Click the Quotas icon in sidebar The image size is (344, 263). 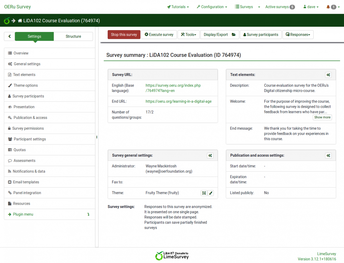[10, 150]
